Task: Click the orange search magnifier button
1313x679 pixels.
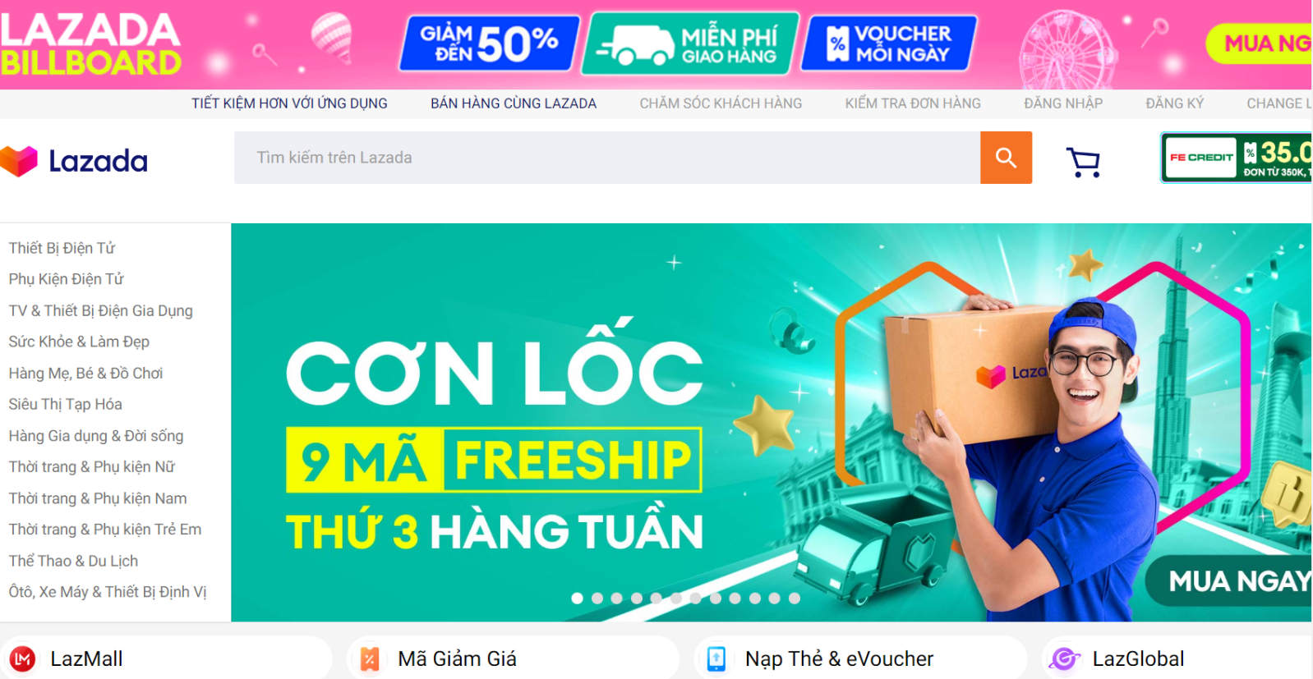Action: pyautogui.click(x=1006, y=158)
